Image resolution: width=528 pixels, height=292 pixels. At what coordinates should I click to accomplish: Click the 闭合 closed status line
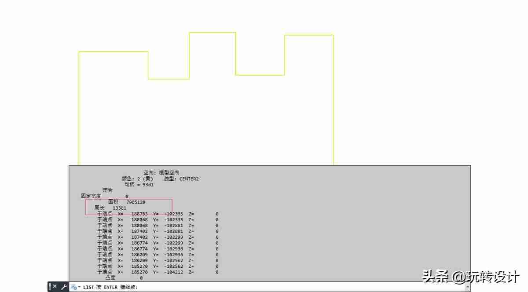point(108,190)
